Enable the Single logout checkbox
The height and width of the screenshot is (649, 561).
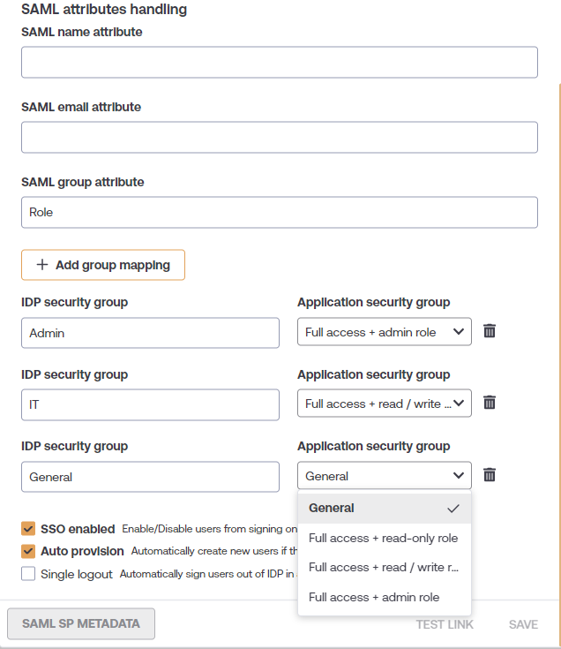(x=28, y=574)
